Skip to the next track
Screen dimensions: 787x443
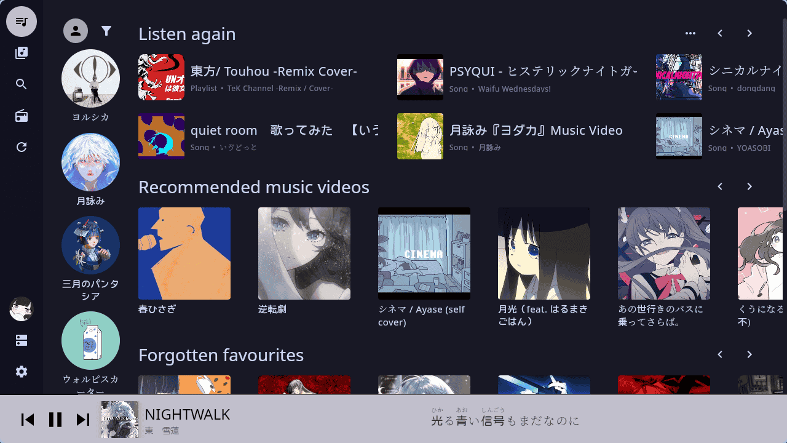[83, 420]
